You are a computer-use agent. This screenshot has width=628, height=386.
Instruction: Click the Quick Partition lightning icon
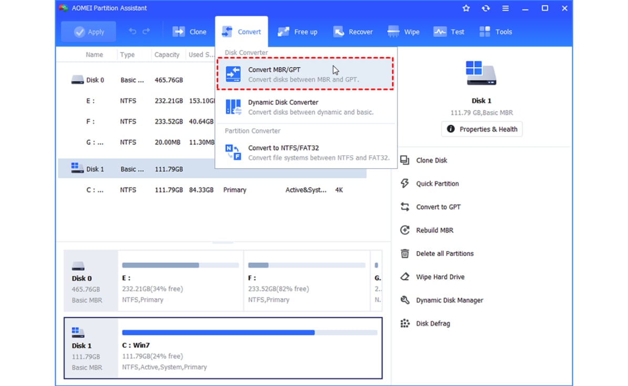click(404, 183)
